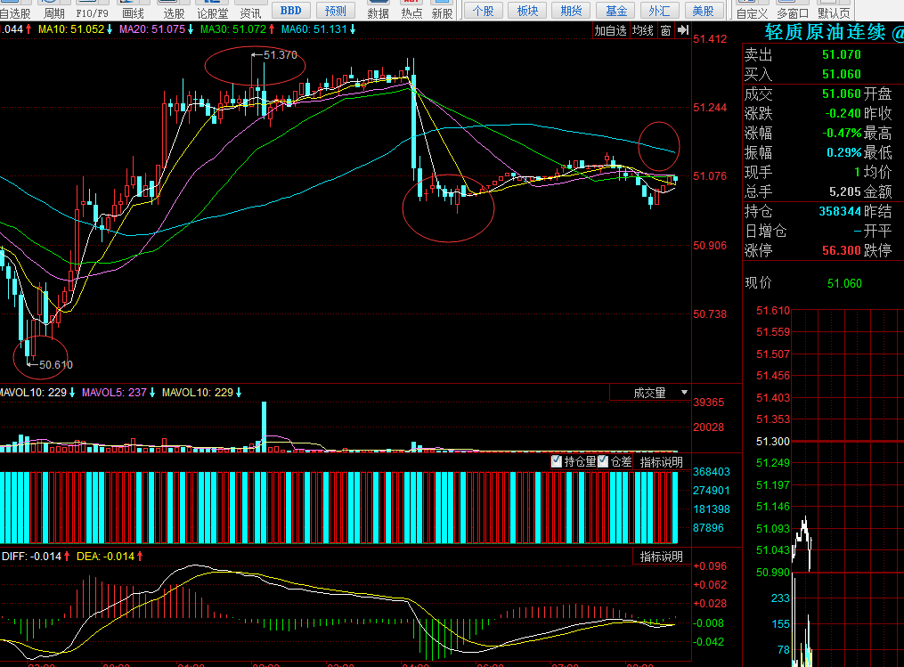
Task: Click the 涨停 limit-up price 56.300
Action: [x=841, y=250]
